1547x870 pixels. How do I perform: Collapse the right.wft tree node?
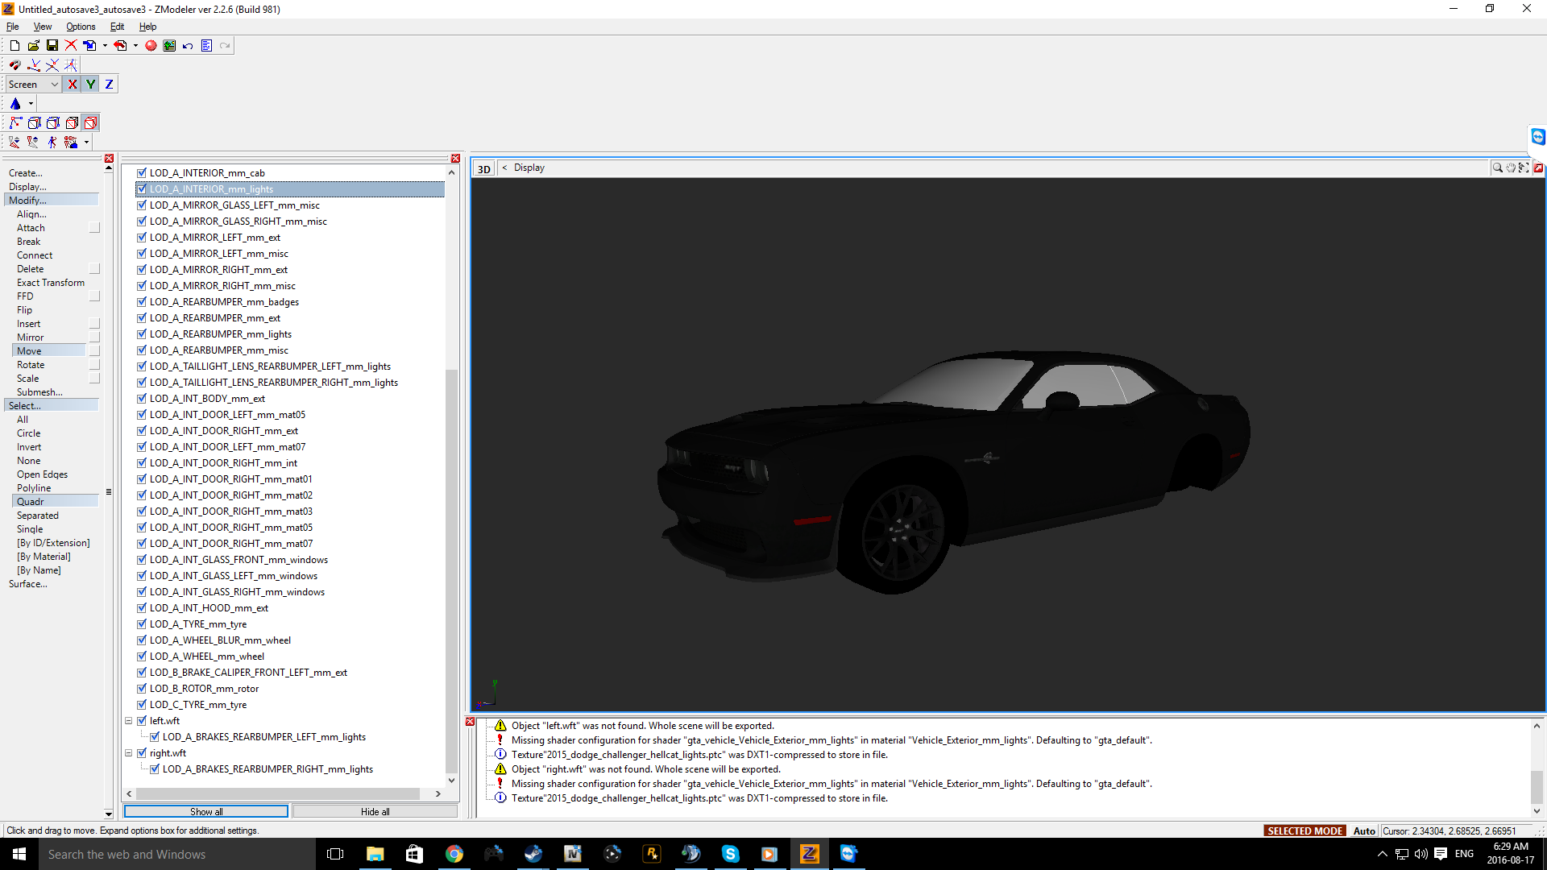128,753
